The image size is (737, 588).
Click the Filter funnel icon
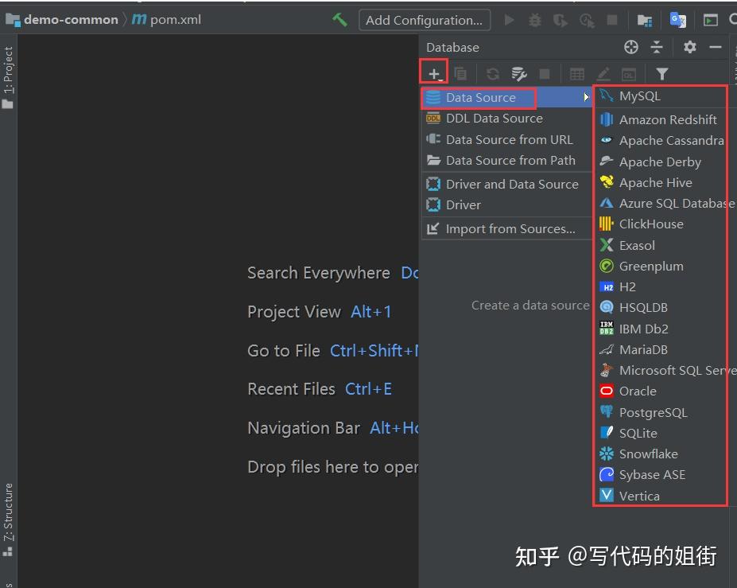point(661,74)
